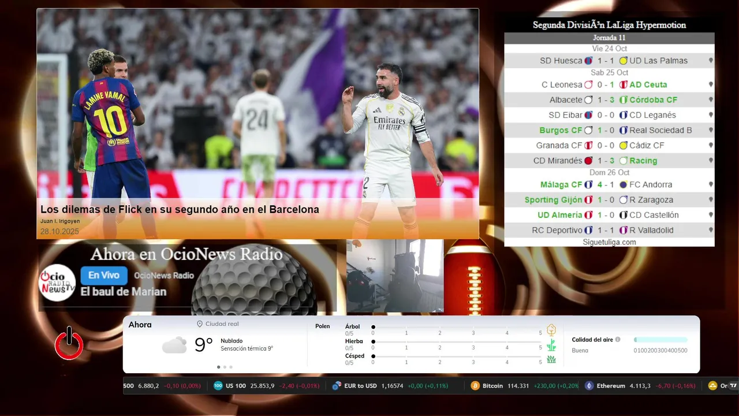
Task: Click the Buena air quality label
Action: 580,351
